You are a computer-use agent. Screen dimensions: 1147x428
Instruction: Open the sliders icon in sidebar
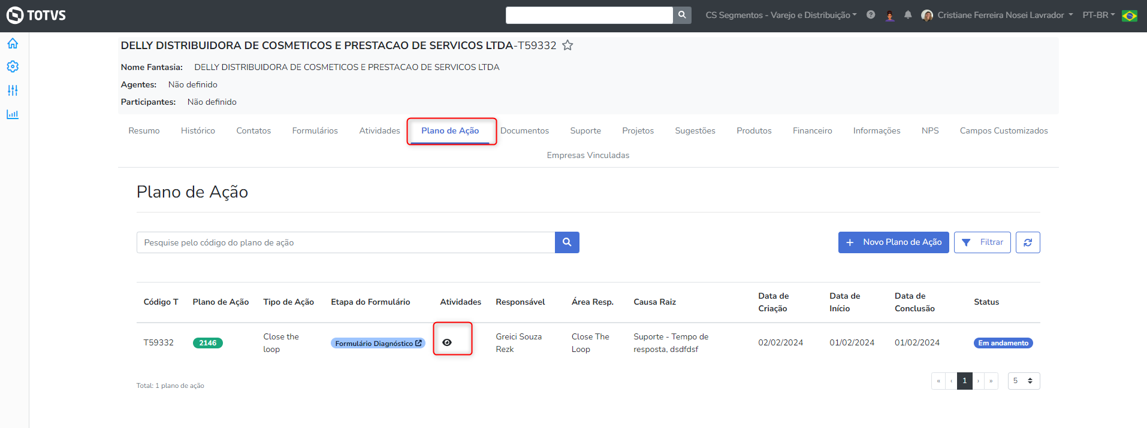coord(13,90)
